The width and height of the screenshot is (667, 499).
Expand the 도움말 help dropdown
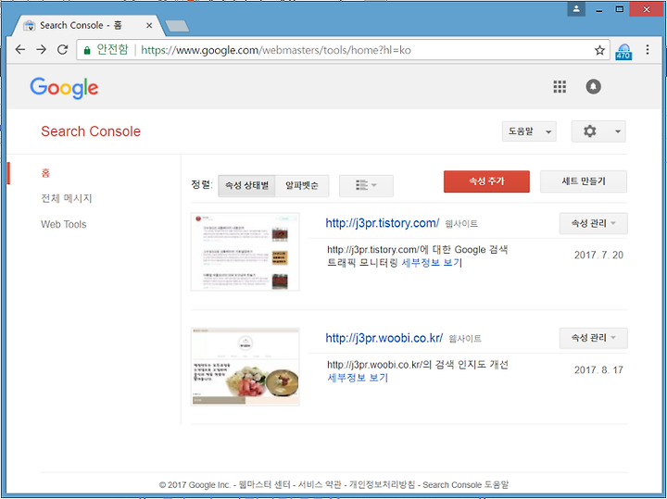[x=529, y=131]
